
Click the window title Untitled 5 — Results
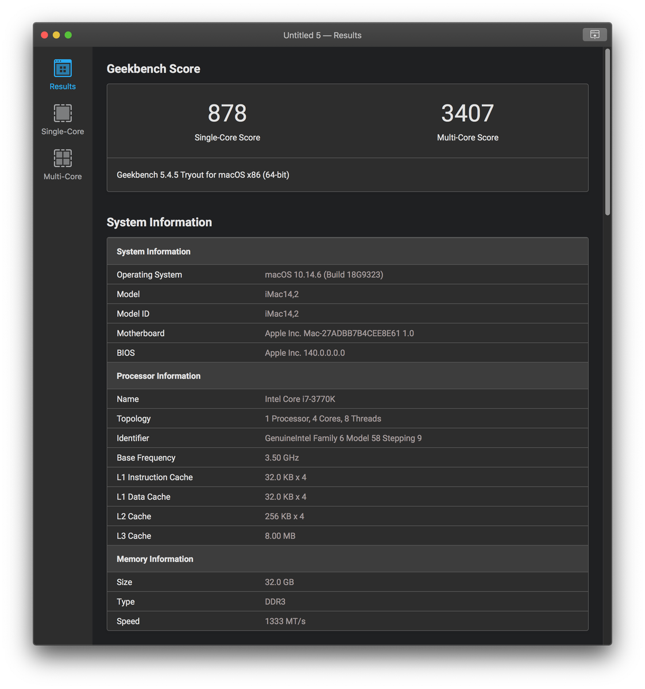(x=322, y=35)
